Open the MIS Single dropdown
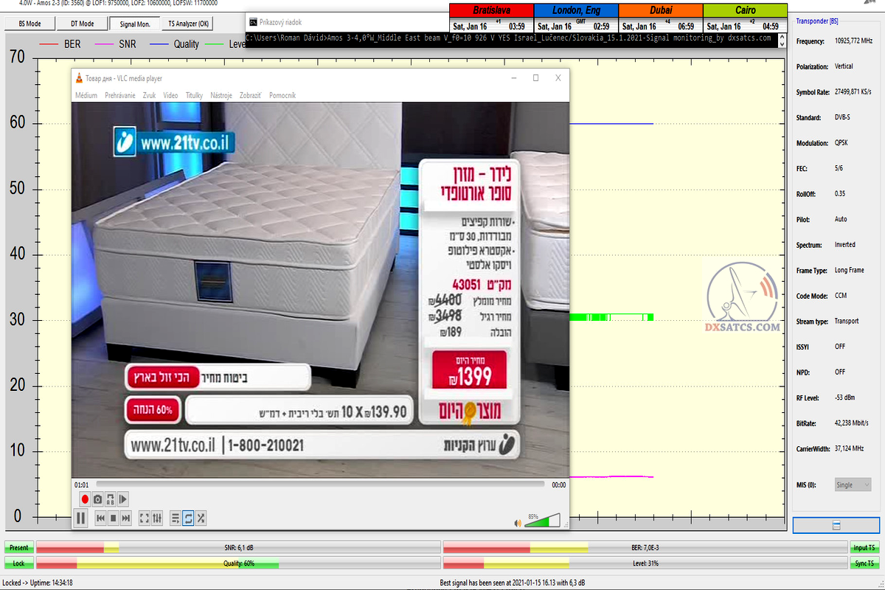The image size is (885, 590). [x=853, y=485]
